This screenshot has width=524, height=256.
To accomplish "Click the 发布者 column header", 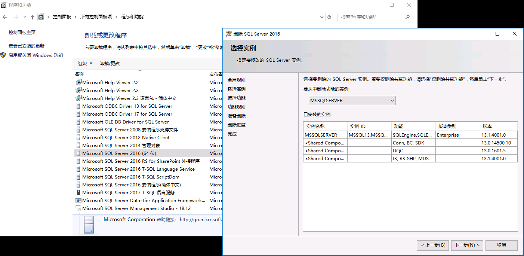I will pos(216,74).
